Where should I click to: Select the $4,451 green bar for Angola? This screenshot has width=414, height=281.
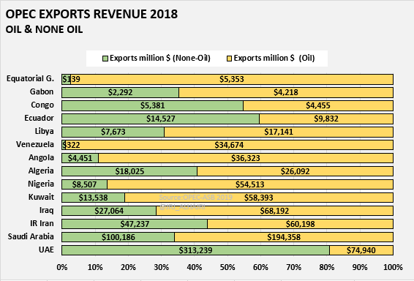tap(80, 158)
